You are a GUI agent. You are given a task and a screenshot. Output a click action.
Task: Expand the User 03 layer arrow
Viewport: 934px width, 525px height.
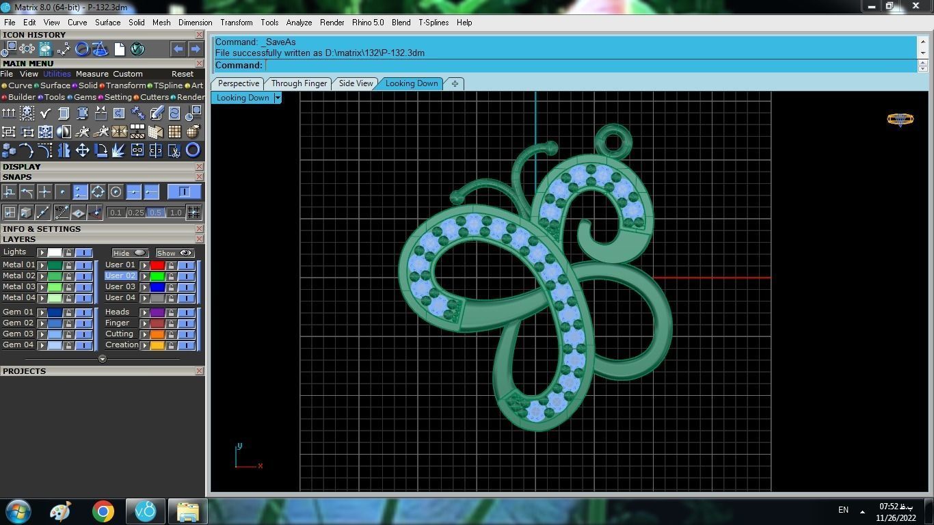click(x=144, y=287)
